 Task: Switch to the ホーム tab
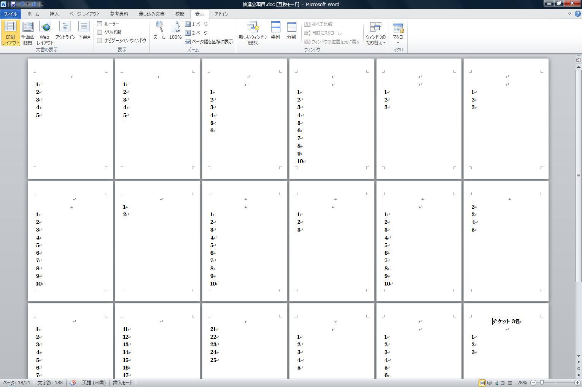click(x=33, y=14)
